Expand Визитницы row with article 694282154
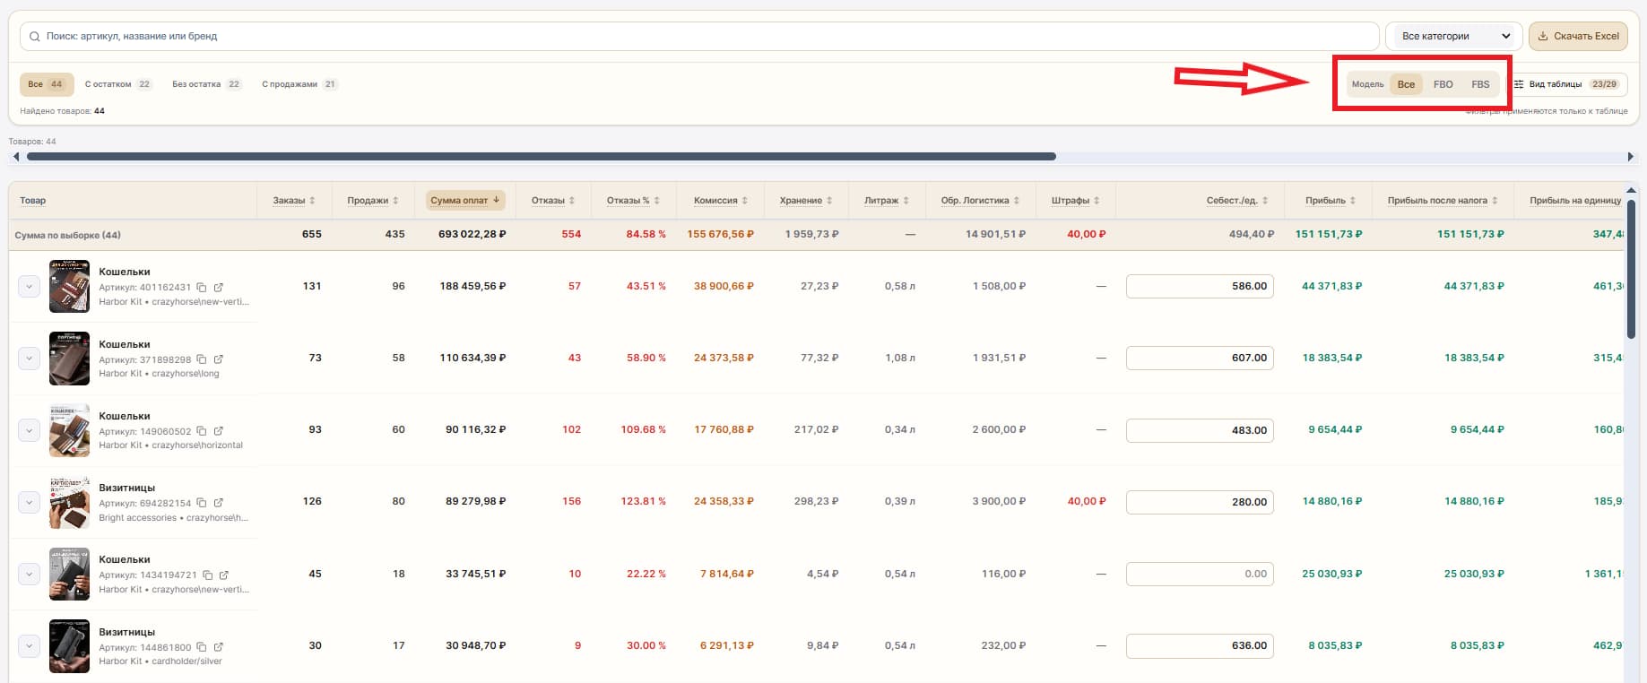1647x683 pixels. click(x=29, y=502)
